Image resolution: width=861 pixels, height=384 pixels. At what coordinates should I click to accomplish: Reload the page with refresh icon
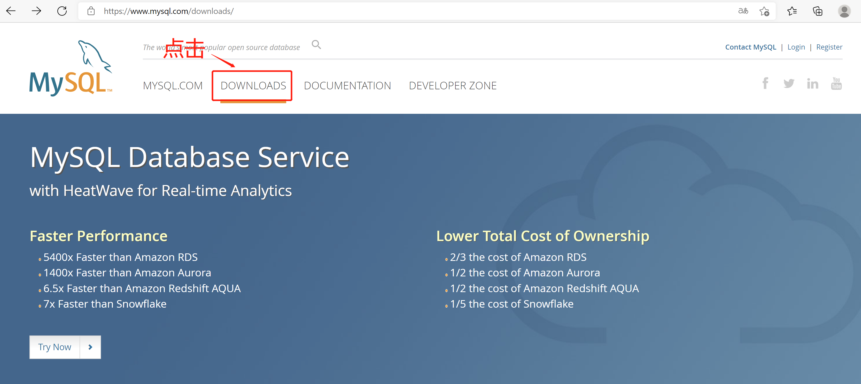point(62,11)
